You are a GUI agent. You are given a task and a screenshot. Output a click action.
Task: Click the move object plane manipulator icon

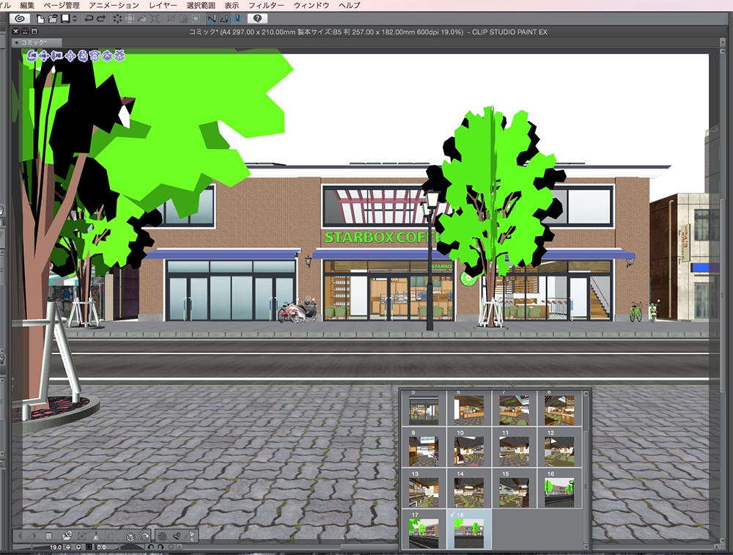[70, 56]
